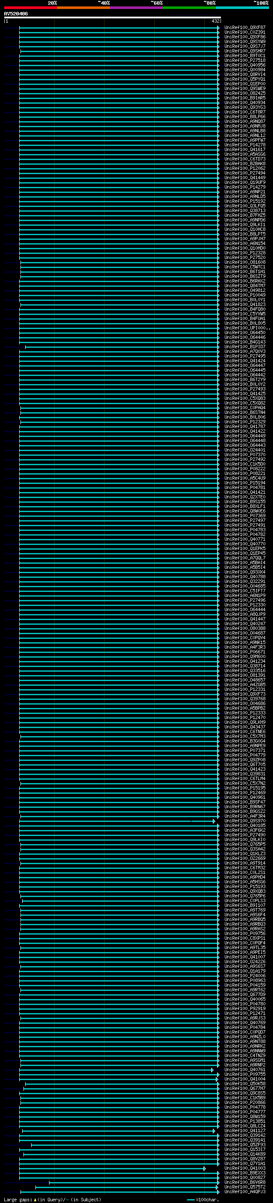The image size is (273, 1203).
Task: Click the alignment bar for UniRef100_B1PID7
Action: tap(122, 347)
